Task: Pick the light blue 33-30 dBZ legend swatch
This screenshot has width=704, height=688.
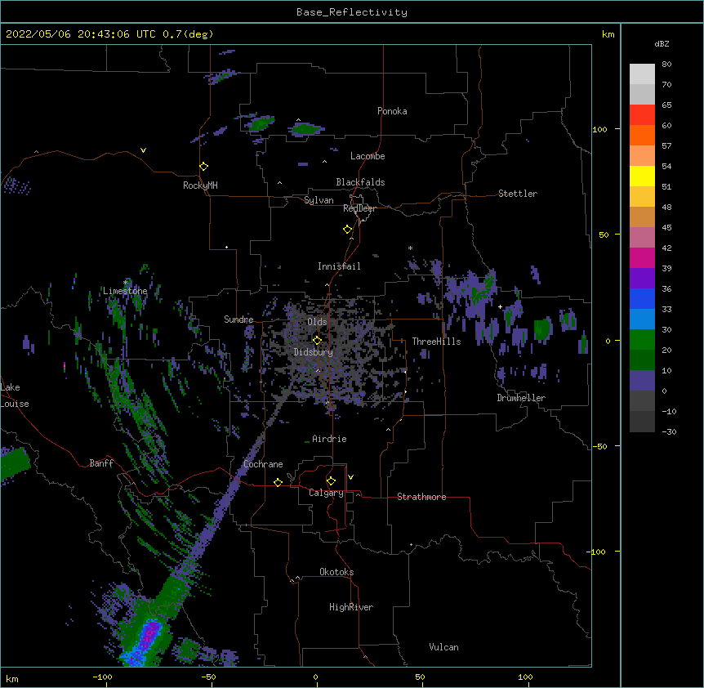Action: coord(642,319)
